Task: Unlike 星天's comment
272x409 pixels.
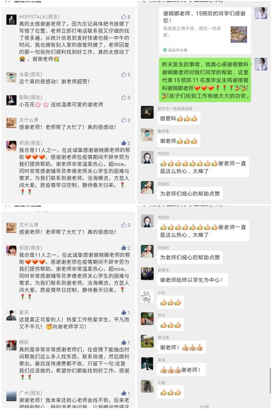Action: tap(123, 312)
